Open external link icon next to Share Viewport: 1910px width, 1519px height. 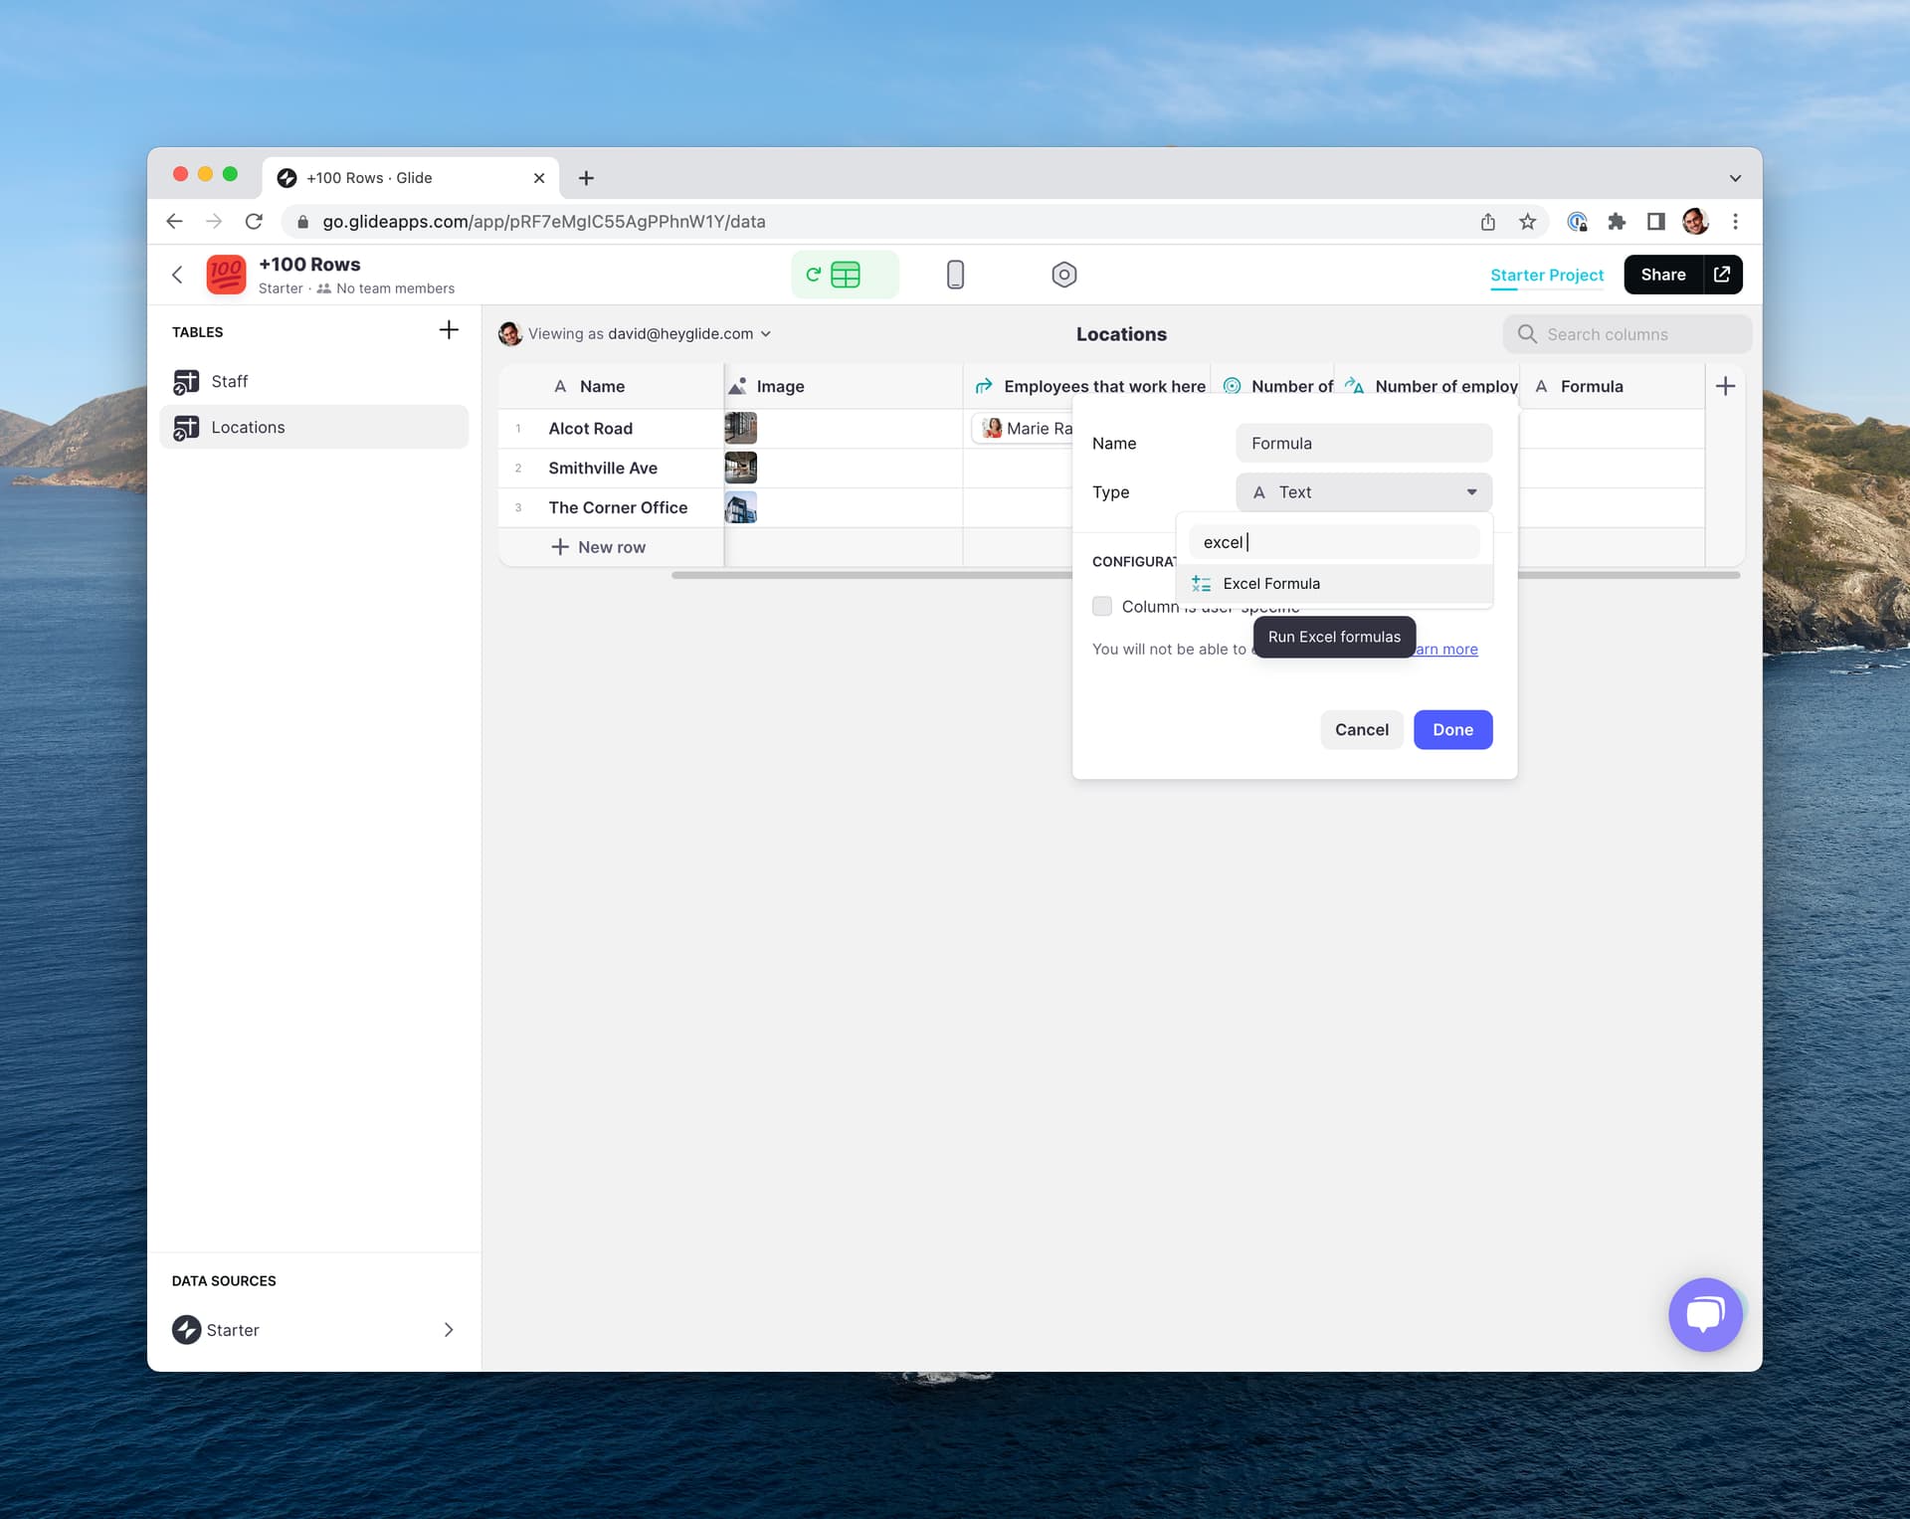click(x=1722, y=275)
